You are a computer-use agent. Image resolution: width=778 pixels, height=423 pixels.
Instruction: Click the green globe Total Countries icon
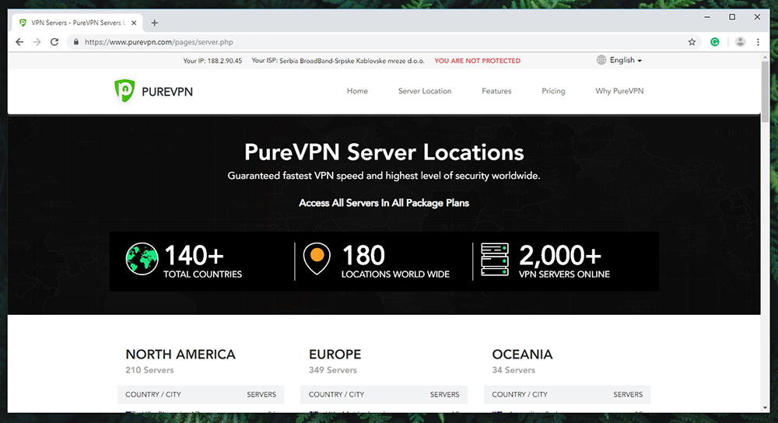click(142, 259)
